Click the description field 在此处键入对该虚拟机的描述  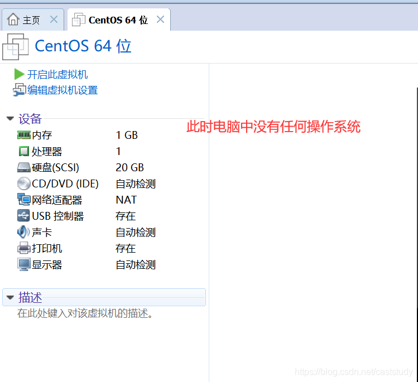(85, 313)
